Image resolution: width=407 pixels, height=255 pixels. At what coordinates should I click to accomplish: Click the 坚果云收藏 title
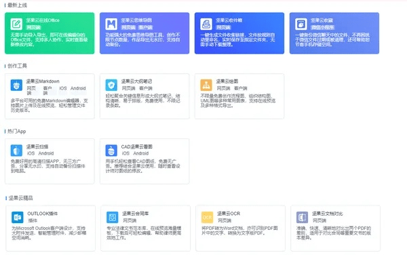pyautogui.click(x=322, y=20)
